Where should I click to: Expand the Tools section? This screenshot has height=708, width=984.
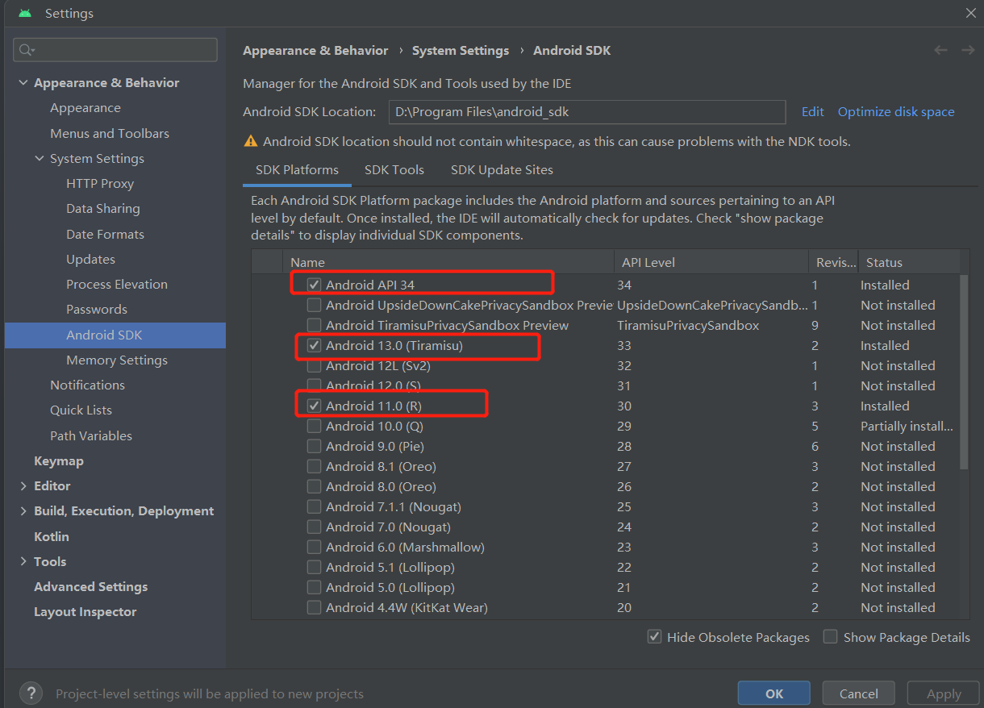coord(23,562)
